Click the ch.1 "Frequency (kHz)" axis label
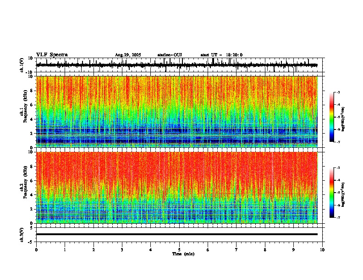The width and height of the screenshot is (363, 280). [25, 107]
